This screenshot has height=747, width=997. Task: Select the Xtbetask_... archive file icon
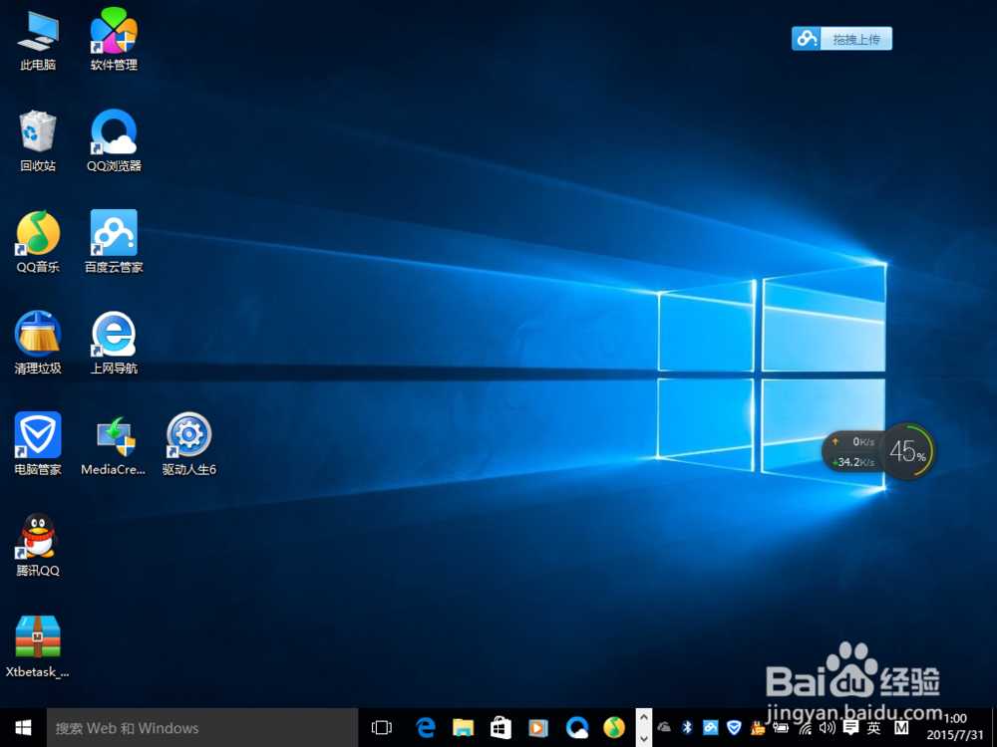(38, 646)
